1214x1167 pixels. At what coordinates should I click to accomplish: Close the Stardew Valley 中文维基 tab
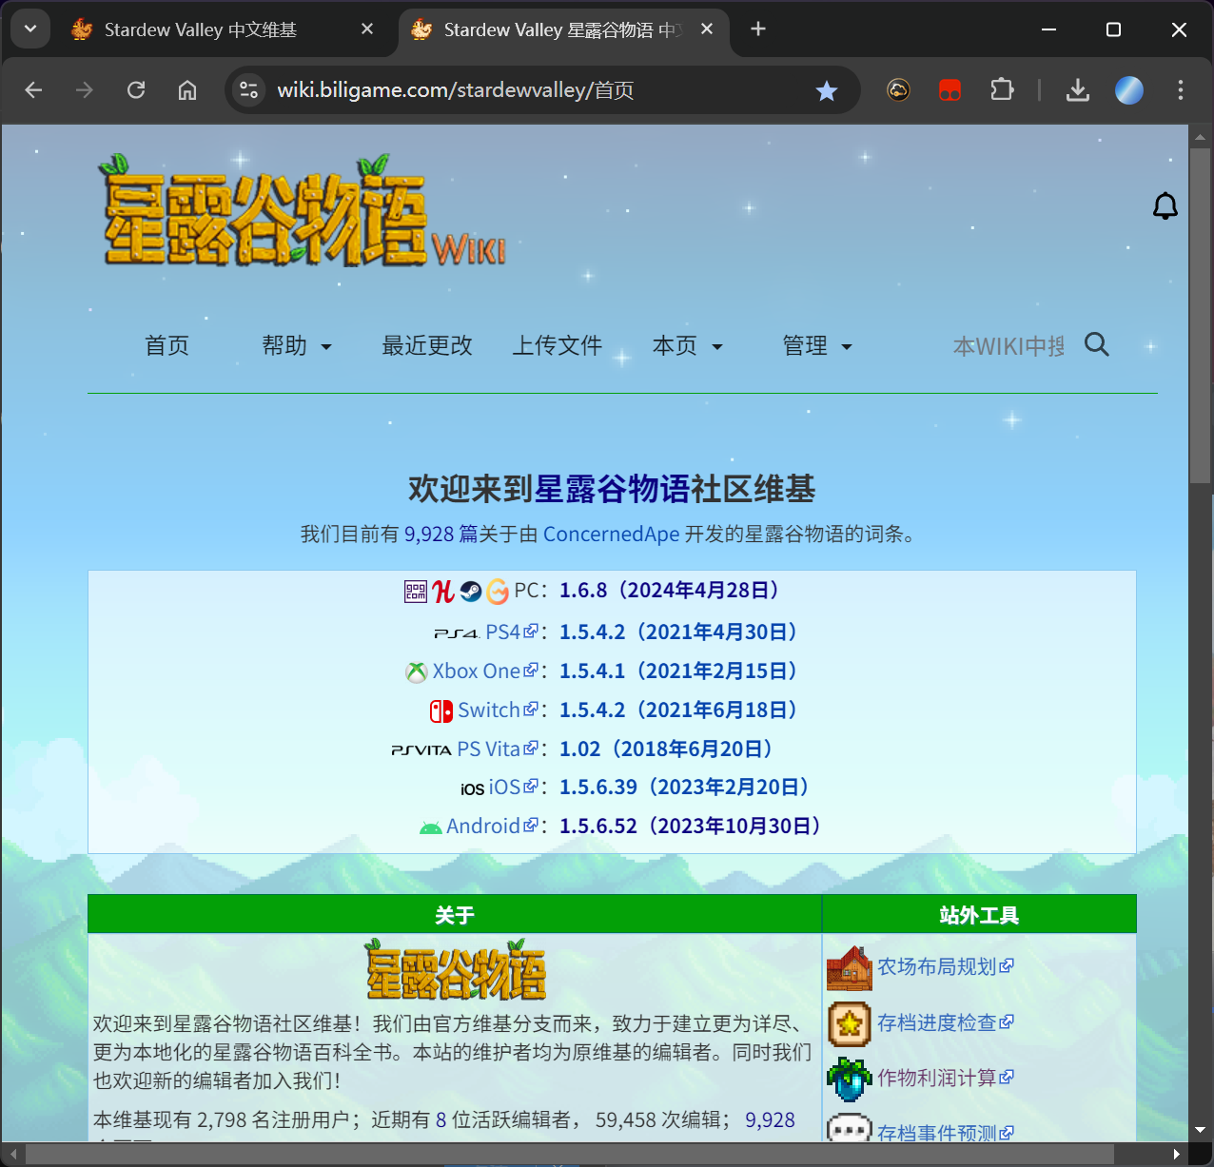(367, 29)
